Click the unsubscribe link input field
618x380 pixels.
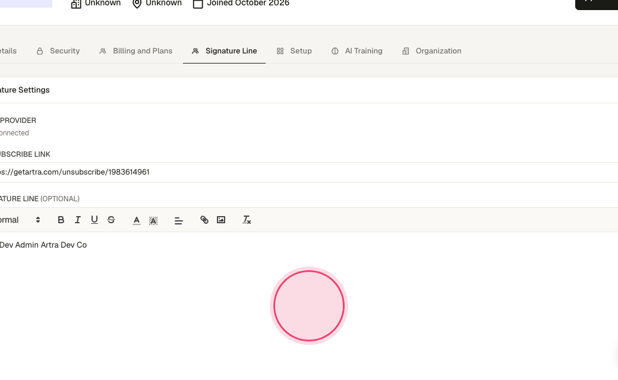[309, 172]
